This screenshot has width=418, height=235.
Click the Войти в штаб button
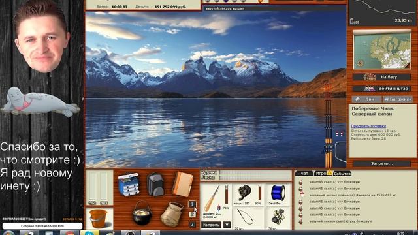click(381, 89)
